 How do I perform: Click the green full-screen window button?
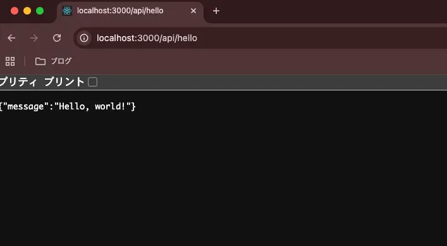pyautogui.click(x=40, y=11)
